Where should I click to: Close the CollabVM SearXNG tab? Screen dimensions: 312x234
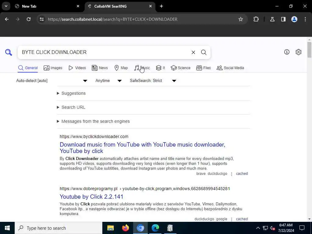pos(151,6)
